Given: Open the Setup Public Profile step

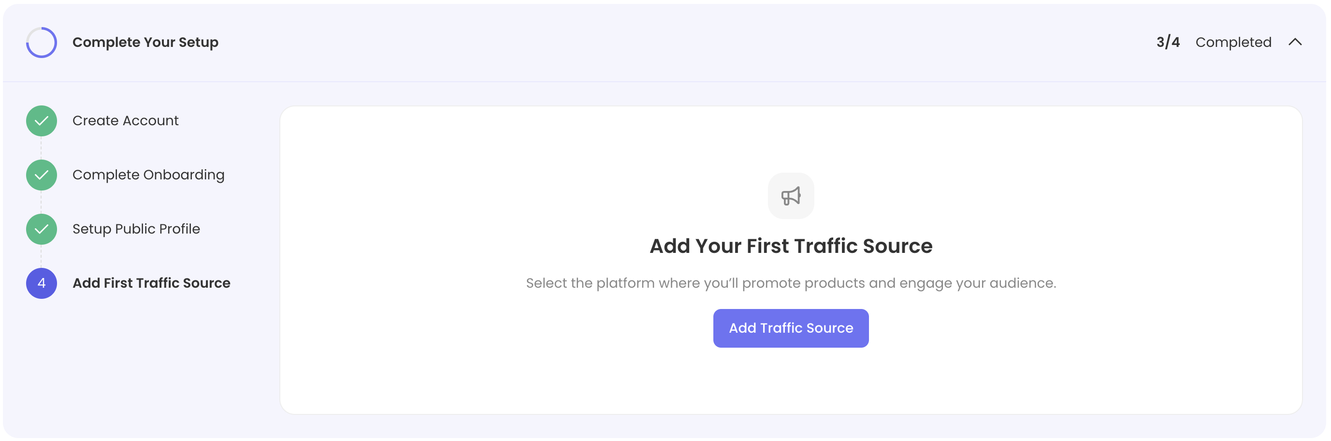Looking at the screenshot, I should click(136, 229).
